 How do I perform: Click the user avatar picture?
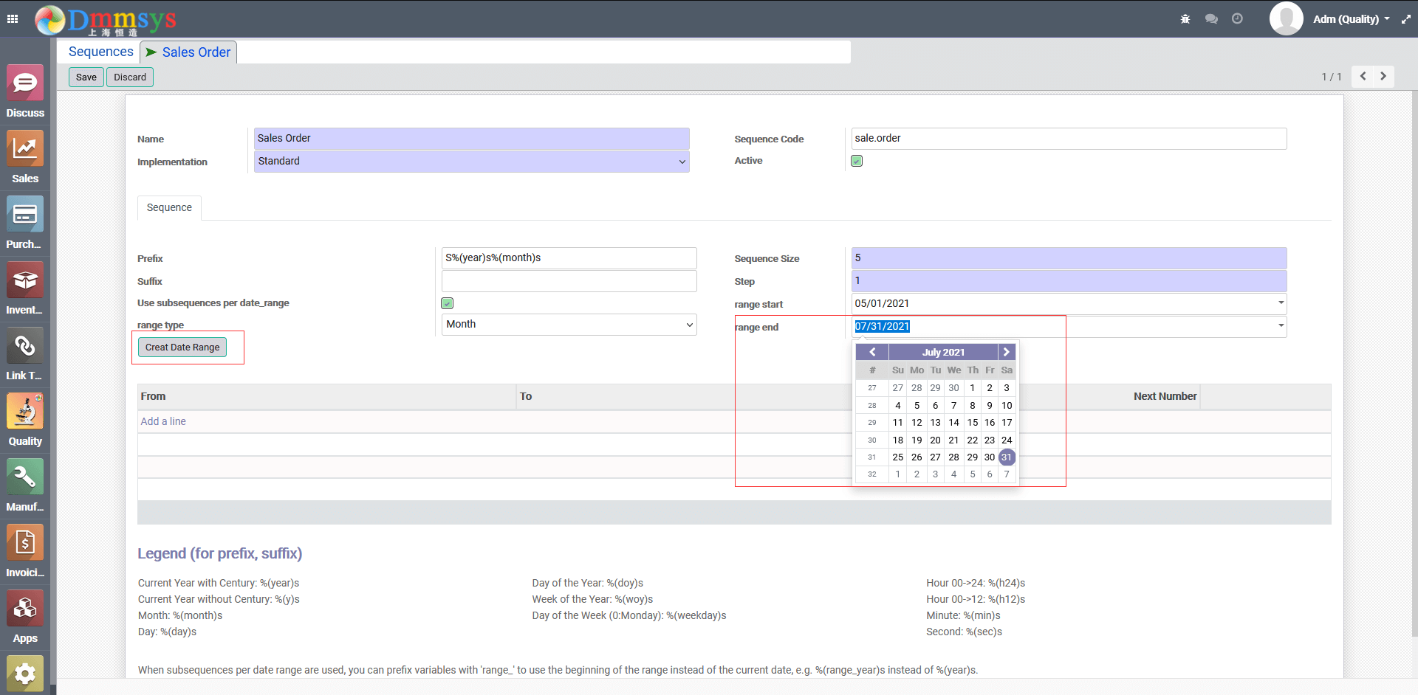[1286, 19]
